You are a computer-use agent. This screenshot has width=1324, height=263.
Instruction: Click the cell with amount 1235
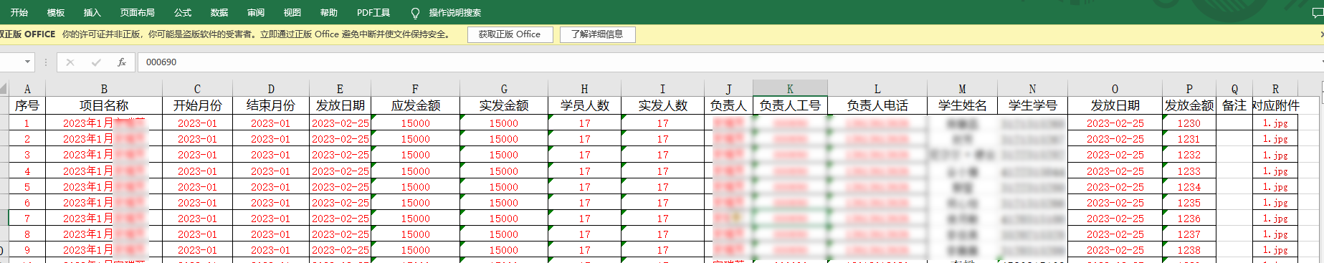(x=1189, y=203)
